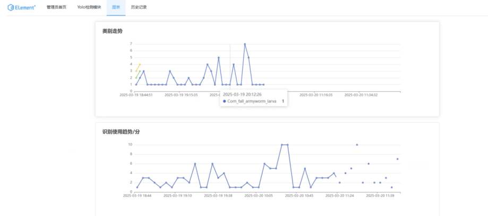Click the usage chart label 2025-03-20 10:45
Viewport: 488px width, 216px height.
(x=299, y=196)
